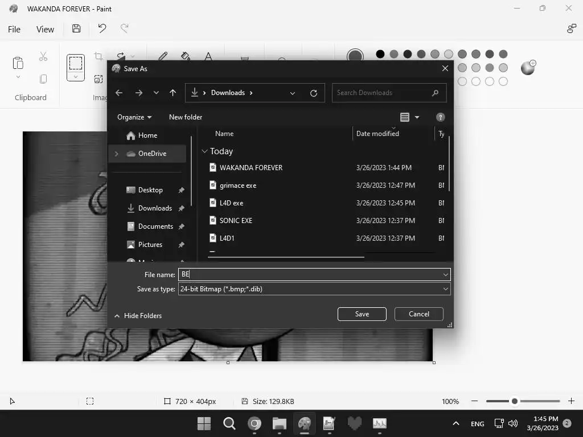This screenshot has width=583, height=437.
Task: Click the zoom out minus button
Action: 474,401
